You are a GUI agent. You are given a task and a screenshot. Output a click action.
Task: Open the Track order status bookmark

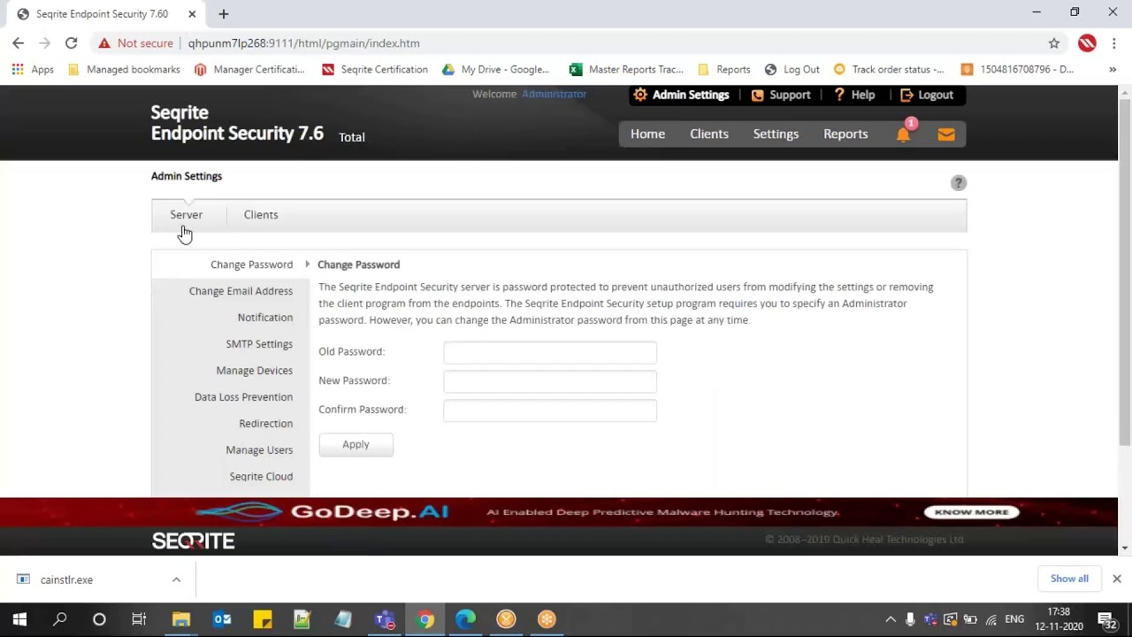[x=889, y=69]
